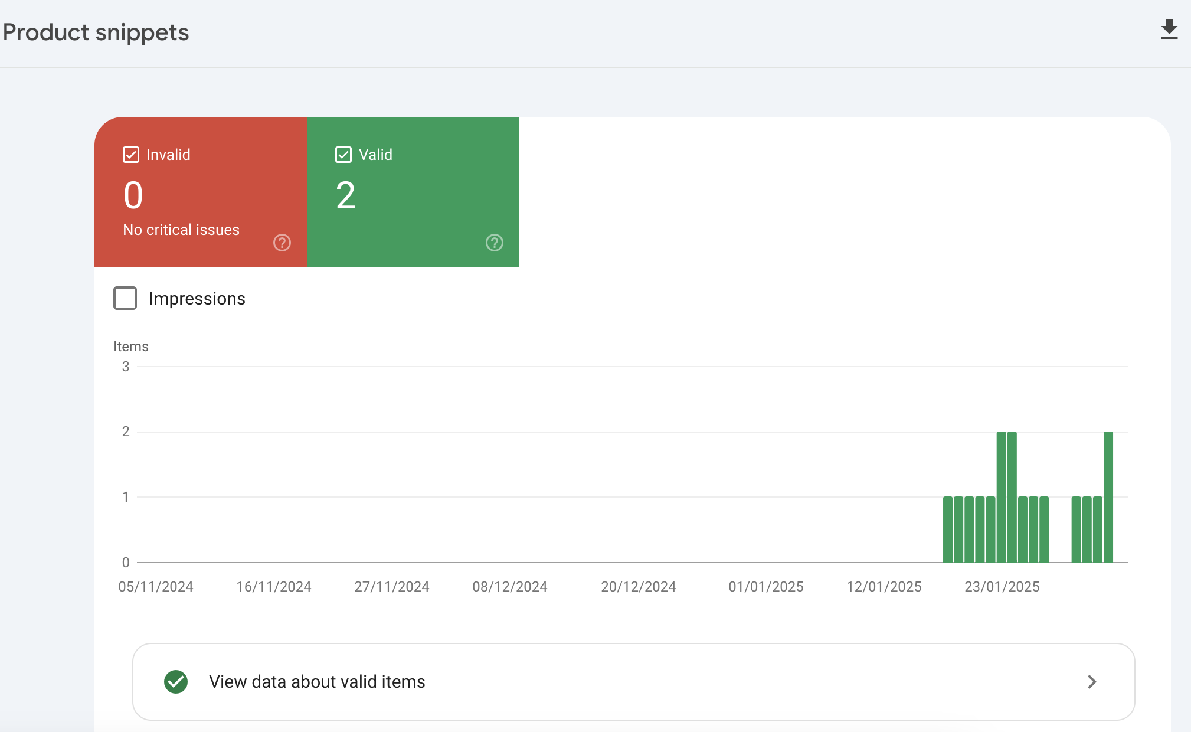Click green checkmark icon beside valid items
The image size is (1191, 732).
(176, 682)
